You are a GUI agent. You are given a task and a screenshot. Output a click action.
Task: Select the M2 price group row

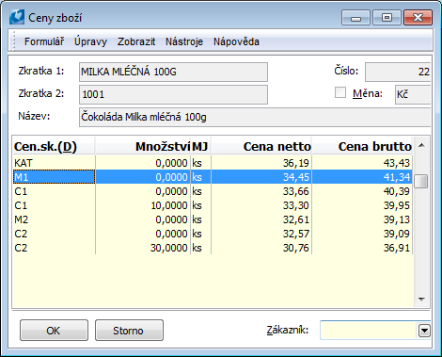click(x=213, y=219)
